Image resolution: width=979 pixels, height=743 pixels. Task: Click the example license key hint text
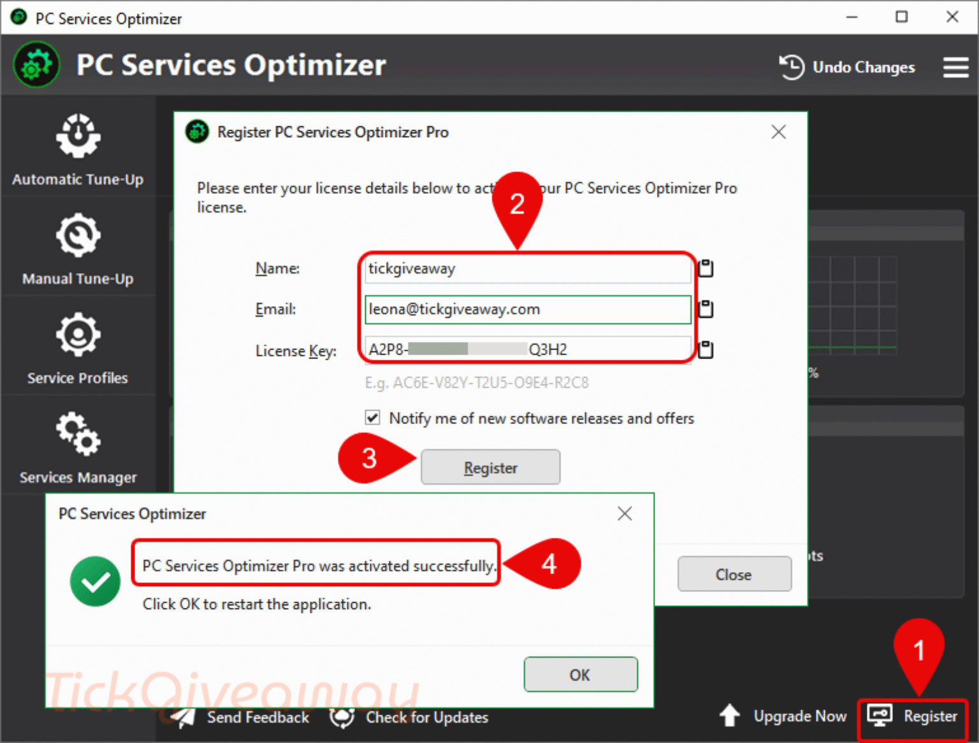[477, 383]
